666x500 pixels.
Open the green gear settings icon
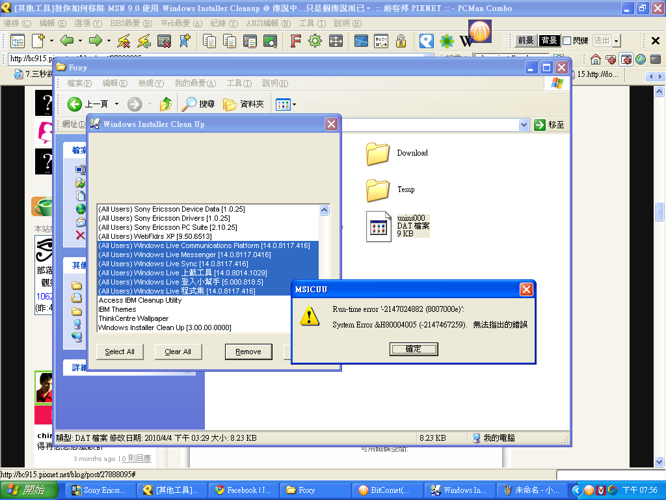click(x=315, y=41)
